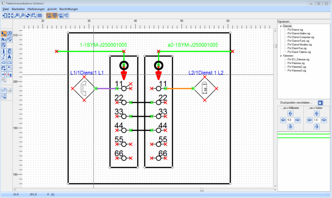Click the up arrow under Millimeter
This screenshot has width=332, height=198.
pyautogui.click(x=290, y=113)
